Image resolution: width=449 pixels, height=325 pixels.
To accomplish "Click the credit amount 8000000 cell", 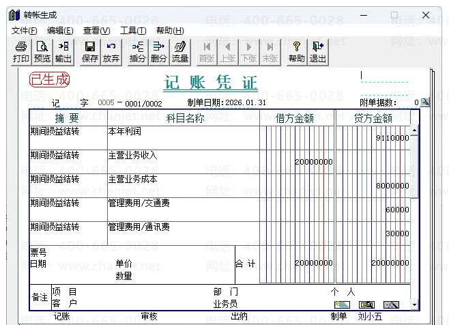I will point(373,186).
